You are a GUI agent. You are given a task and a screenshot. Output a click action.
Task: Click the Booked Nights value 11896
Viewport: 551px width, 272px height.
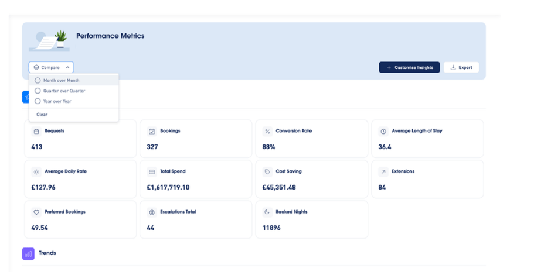tap(271, 228)
